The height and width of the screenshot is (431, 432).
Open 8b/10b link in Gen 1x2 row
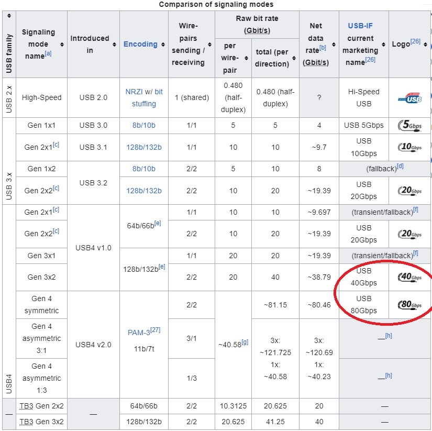pos(144,169)
